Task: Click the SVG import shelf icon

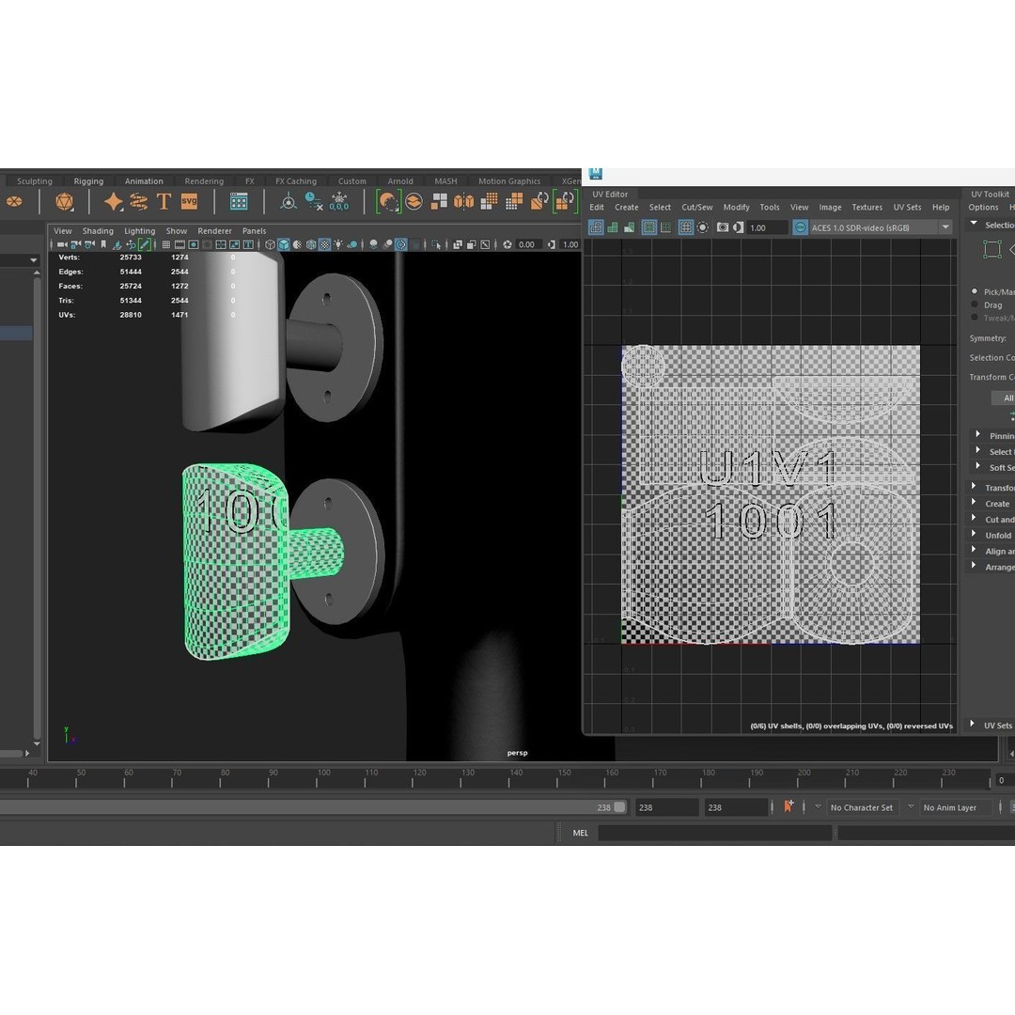Action: 189,201
